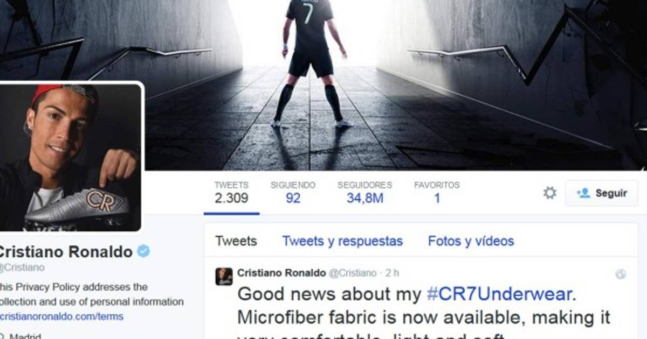Switch to Fotos y vídeos tab
This screenshot has width=647, height=339.
pyautogui.click(x=471, y=241)
